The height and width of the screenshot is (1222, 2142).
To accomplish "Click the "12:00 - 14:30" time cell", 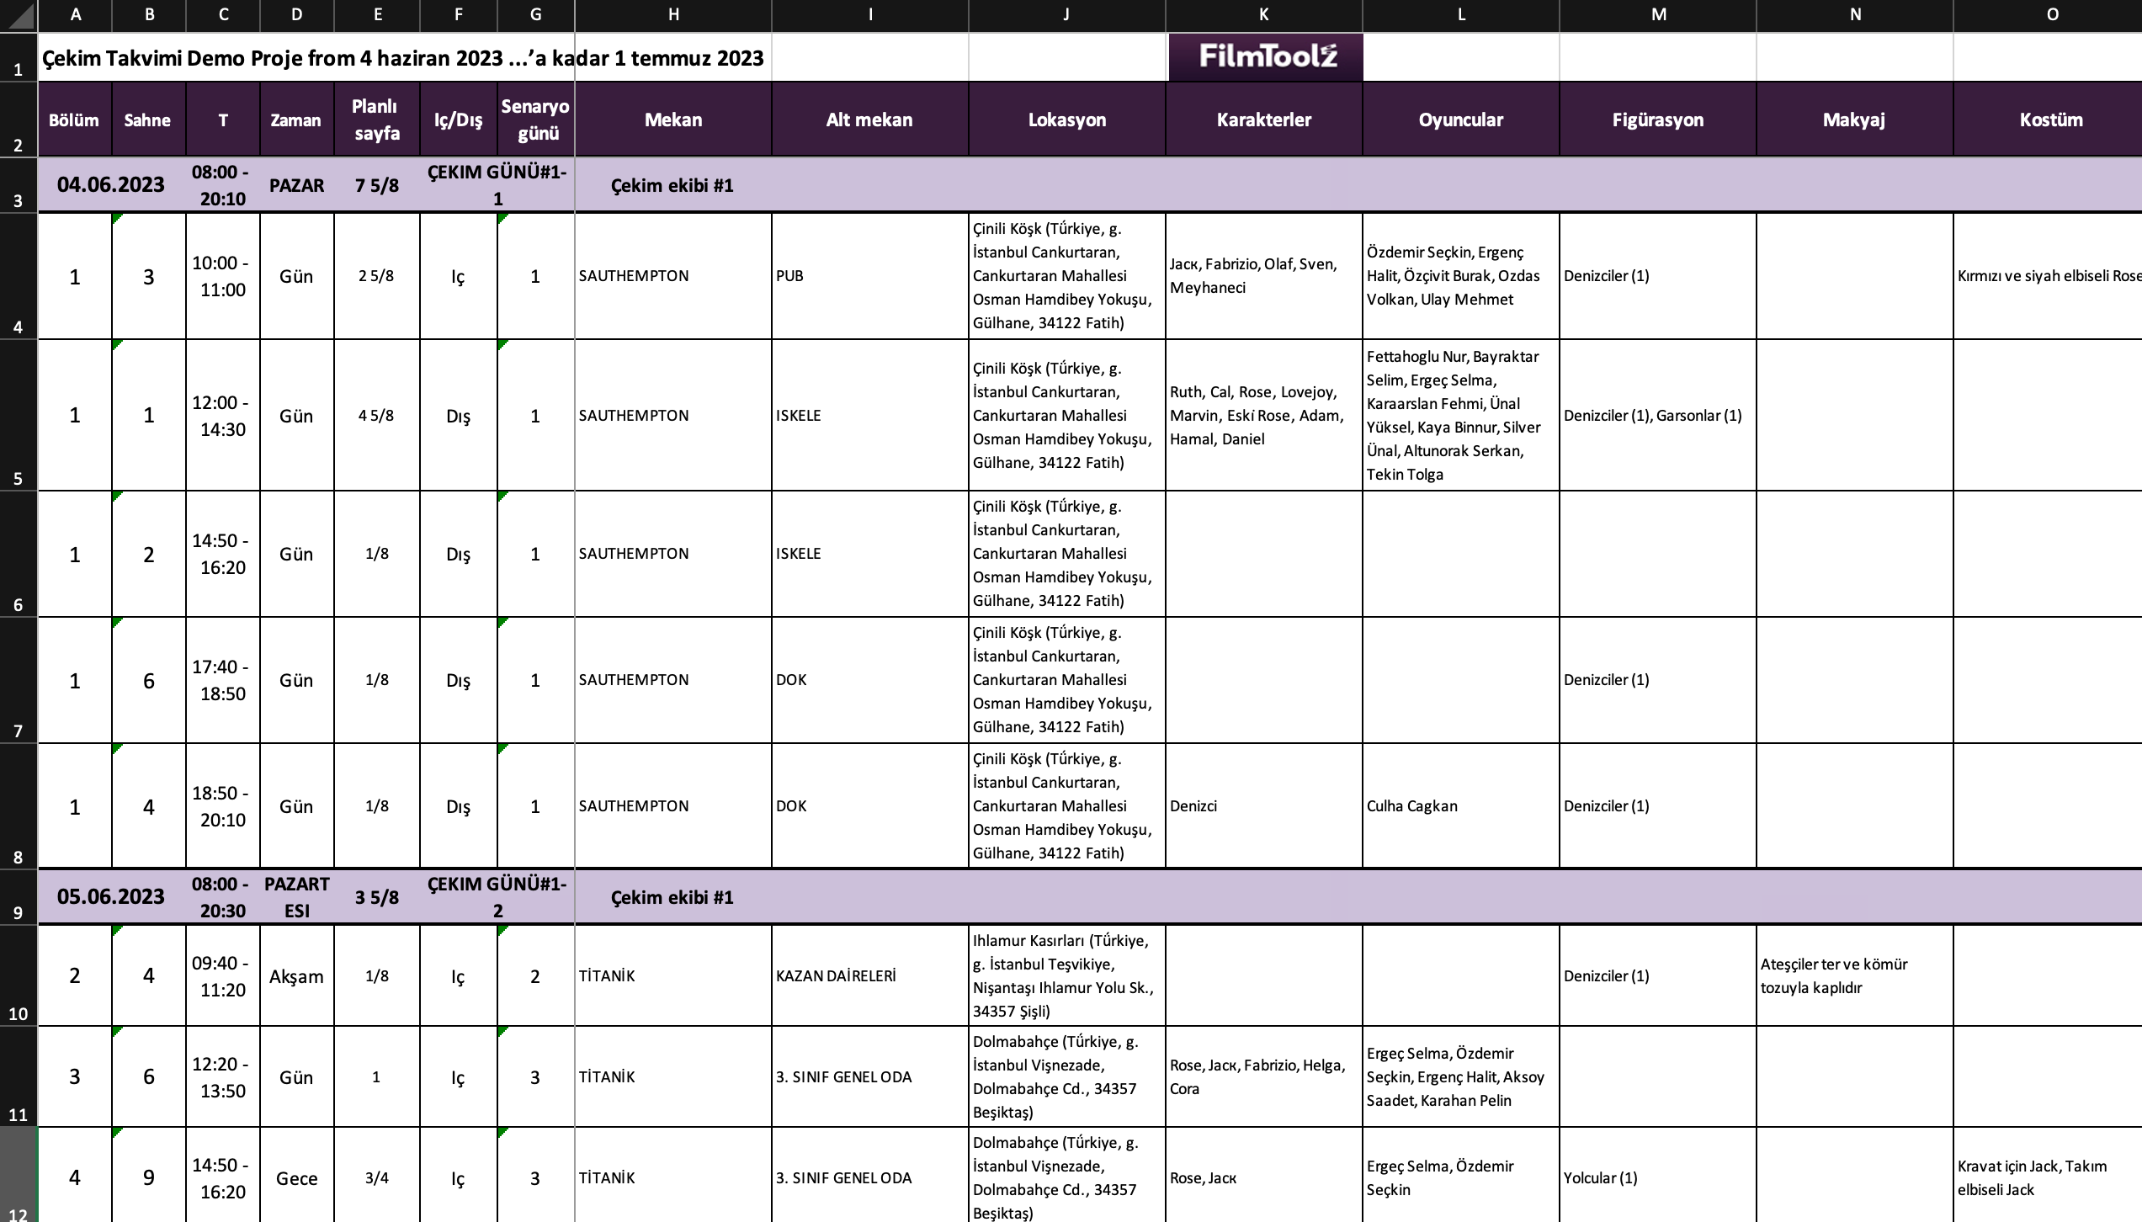I will [222, 416].
